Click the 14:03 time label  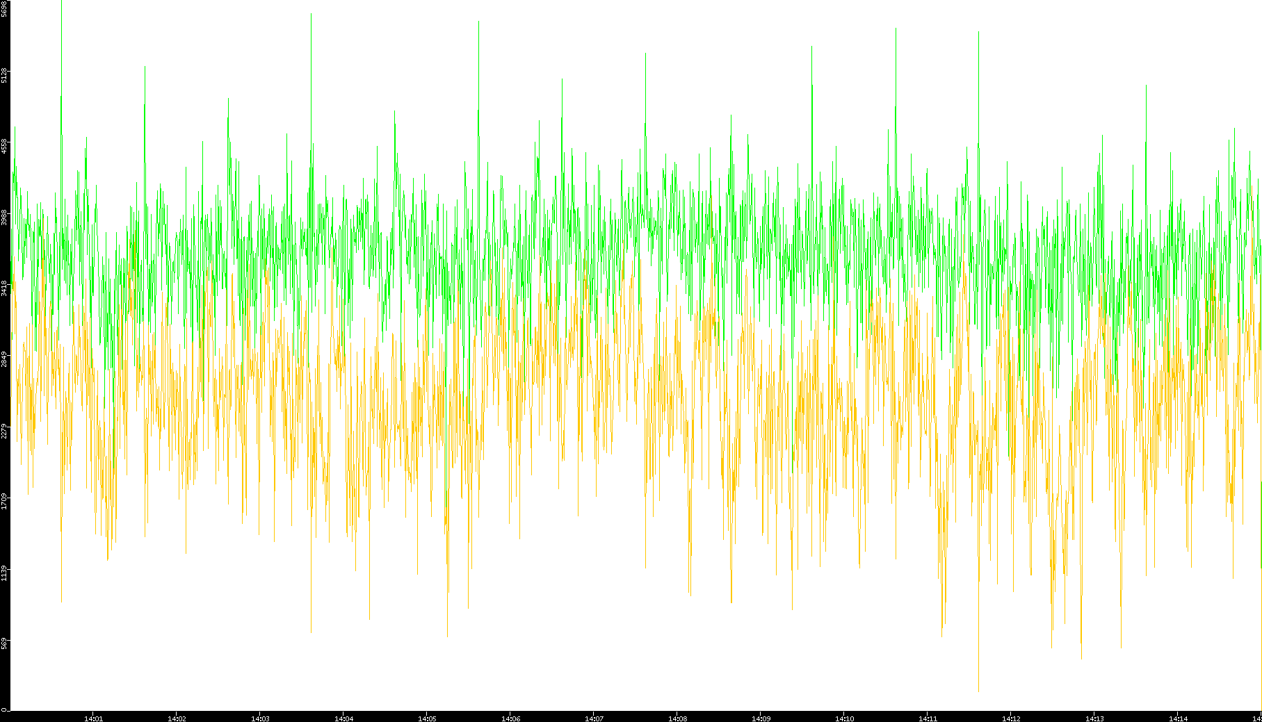click(x=260, y=718)
